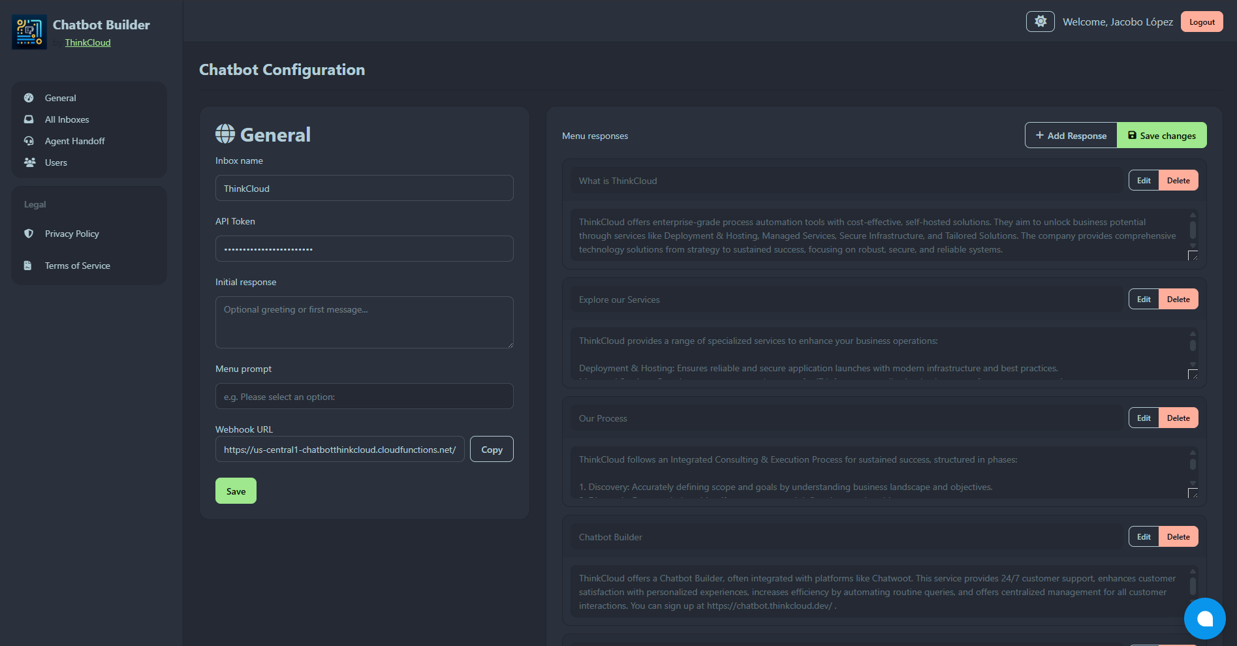Viewport: 1237px width, 646px height.
Task: Edit the 'Chatbot Builder' response
Action: pyautogui.click(x=1144, y=536)
